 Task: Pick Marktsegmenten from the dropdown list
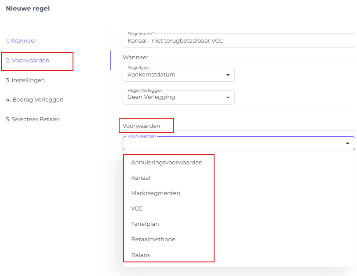[156, 193]
